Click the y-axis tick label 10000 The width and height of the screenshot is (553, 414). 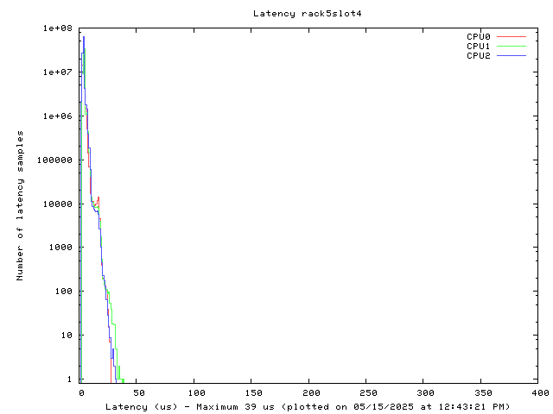[58, 204]
